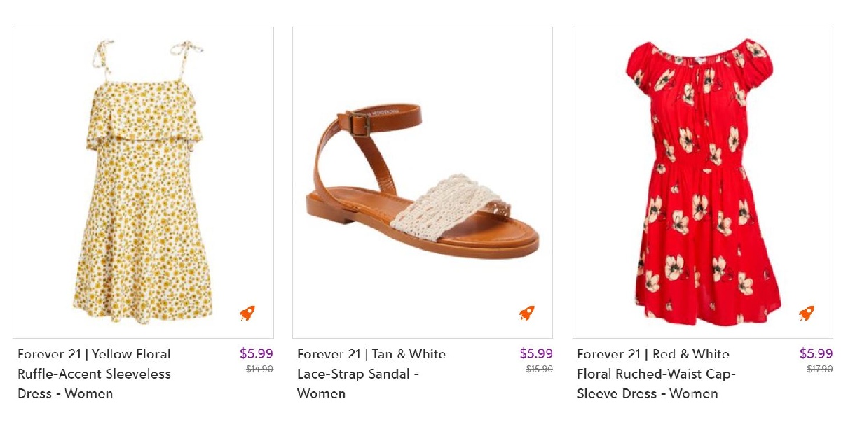
Task: Click the crossed-out $15.90 original price
Action: [x=540, y=370]
